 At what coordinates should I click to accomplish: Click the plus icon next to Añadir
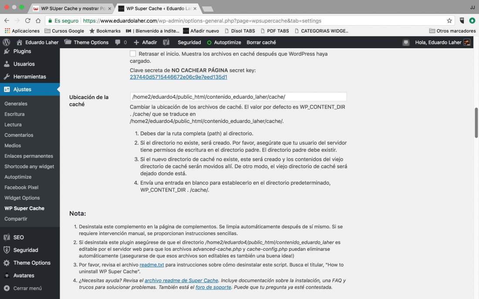(x=137, y=42)
